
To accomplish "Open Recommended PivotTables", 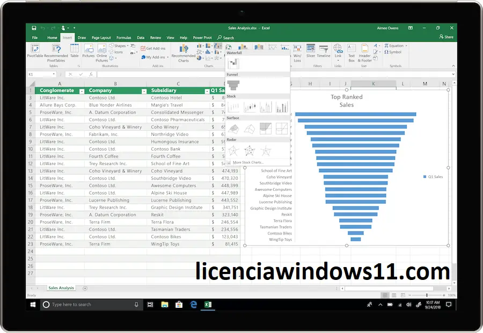I will [56, 53].
